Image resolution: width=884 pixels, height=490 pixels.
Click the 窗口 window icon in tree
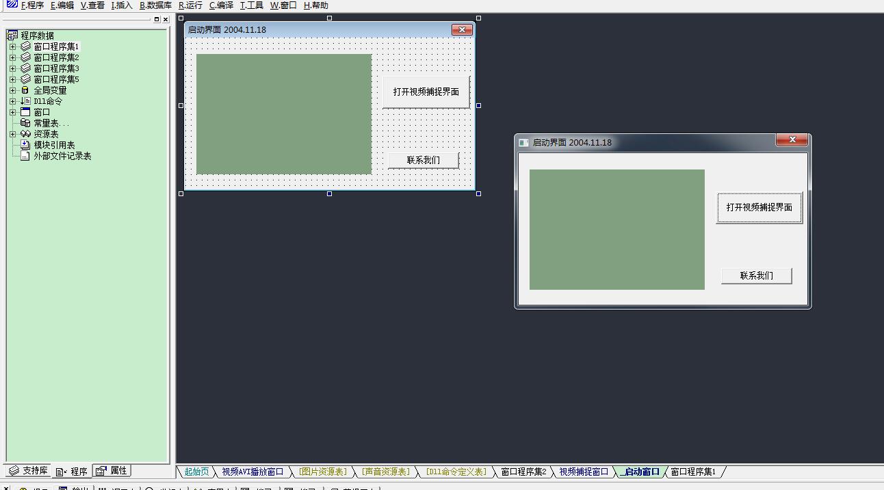(x=25, y=112)
